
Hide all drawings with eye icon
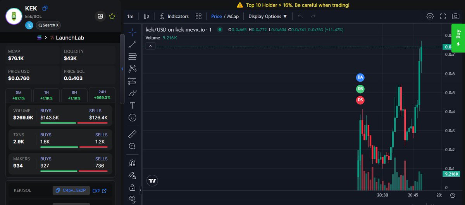(133, 199)
